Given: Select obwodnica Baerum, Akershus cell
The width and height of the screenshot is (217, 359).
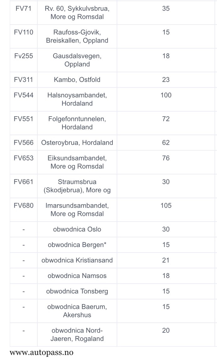Looking at the screenshot, I should click(x=77, y=311).
